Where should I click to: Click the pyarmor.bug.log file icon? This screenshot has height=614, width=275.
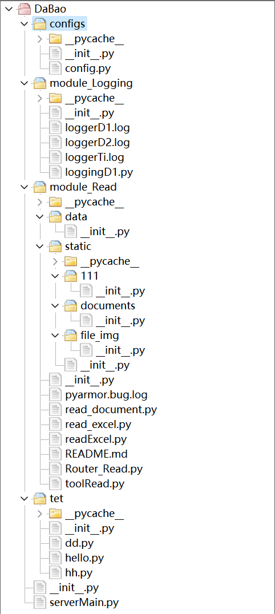[x=55, y=395]
